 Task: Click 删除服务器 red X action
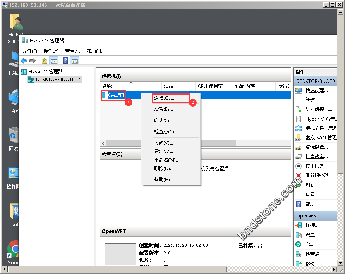(x=299, y=175)
